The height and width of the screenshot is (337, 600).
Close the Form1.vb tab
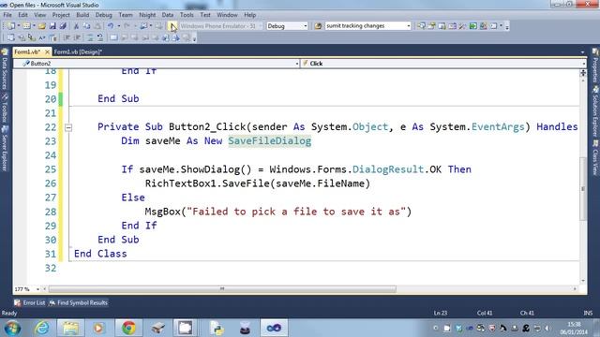47,52
